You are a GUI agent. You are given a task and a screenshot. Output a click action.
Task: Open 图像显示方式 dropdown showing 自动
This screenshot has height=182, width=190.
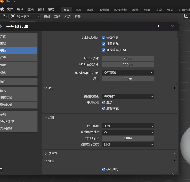[x=128, y=144]
